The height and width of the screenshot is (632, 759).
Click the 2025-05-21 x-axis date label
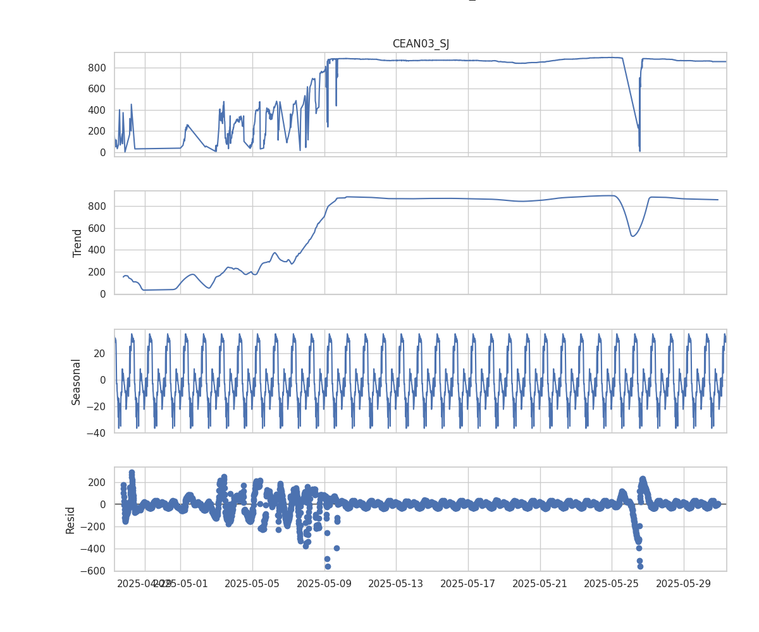point(540,583)
